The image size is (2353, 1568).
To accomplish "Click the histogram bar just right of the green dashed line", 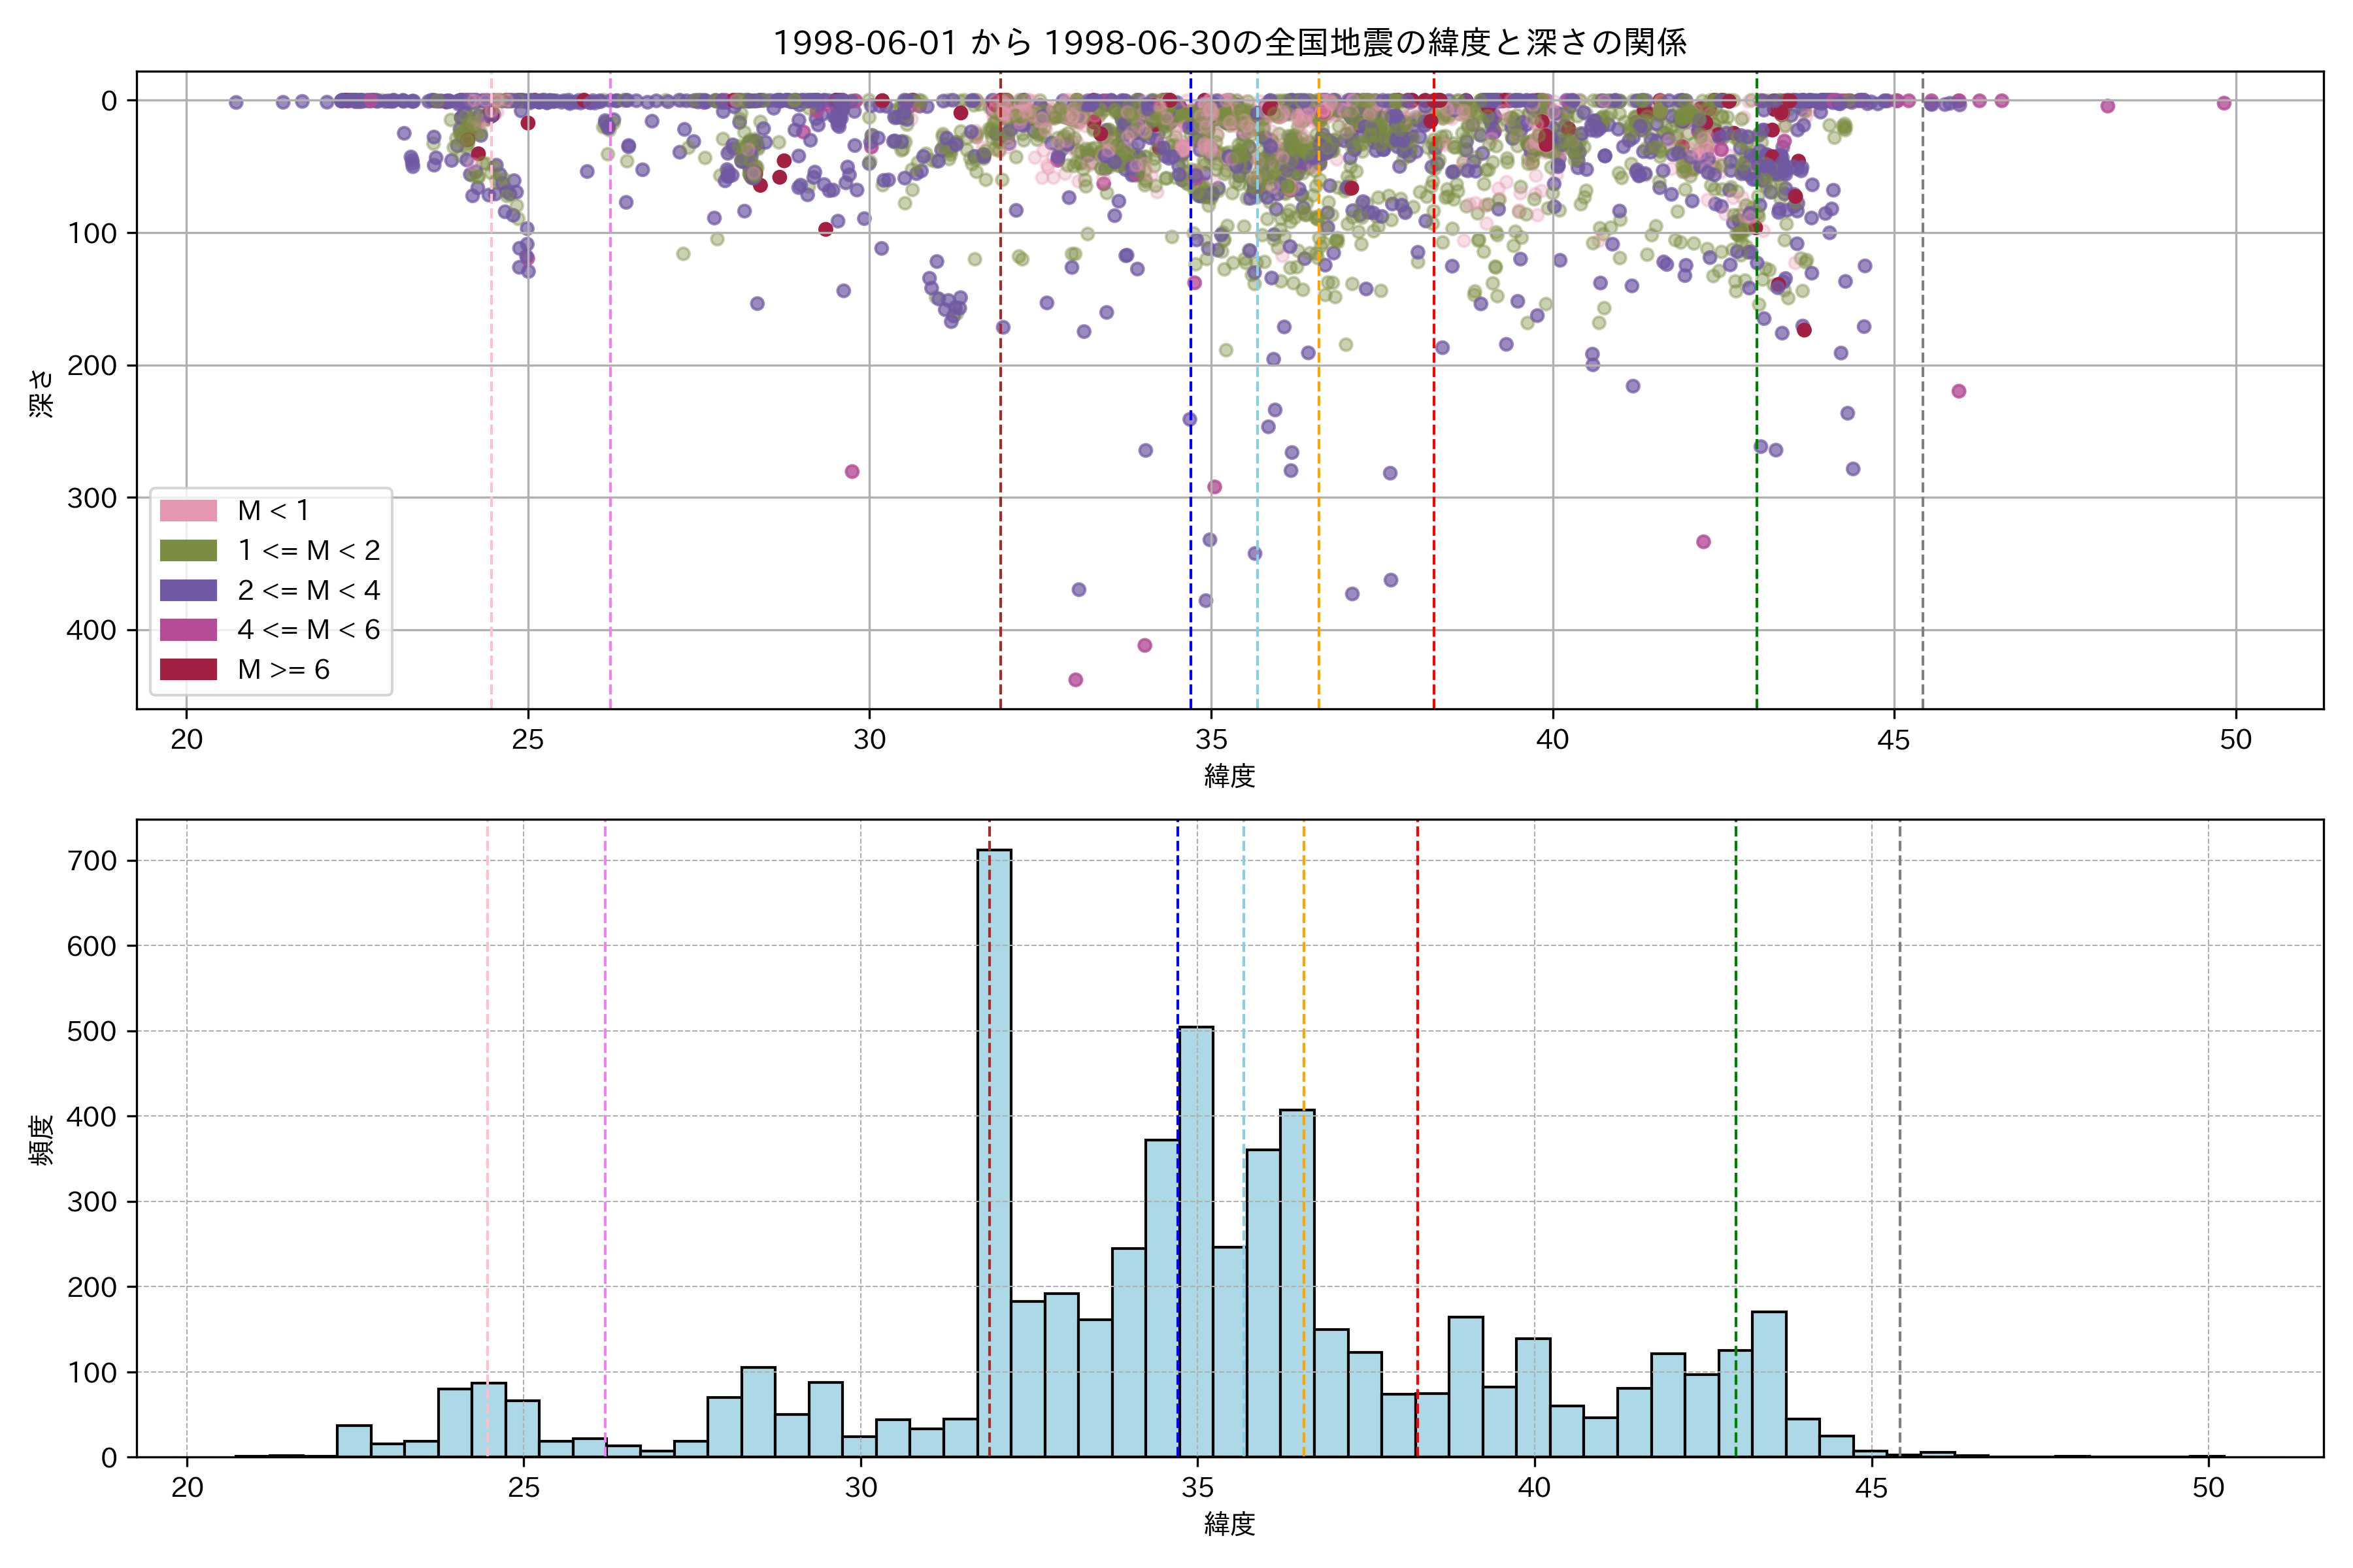I will (x=1769, y=1384).
